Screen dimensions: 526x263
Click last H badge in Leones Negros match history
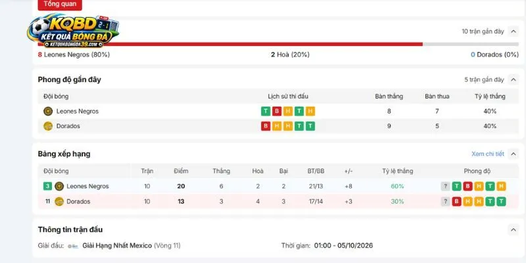coord(310,111)
